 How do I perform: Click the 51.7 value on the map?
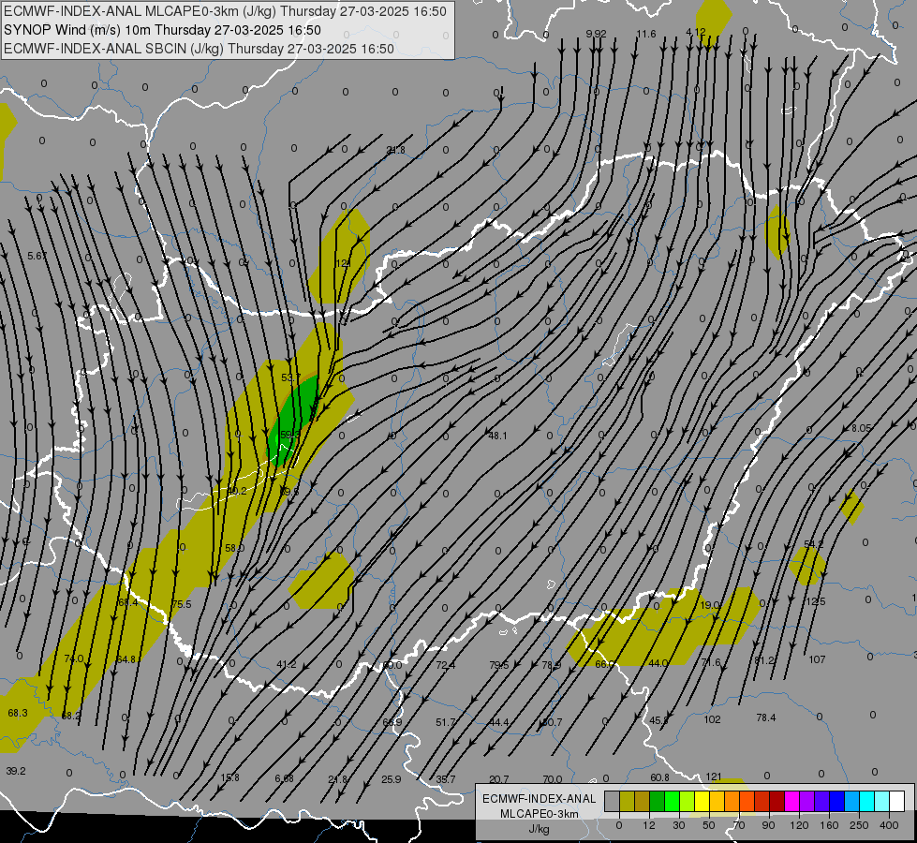click(446, 722)
